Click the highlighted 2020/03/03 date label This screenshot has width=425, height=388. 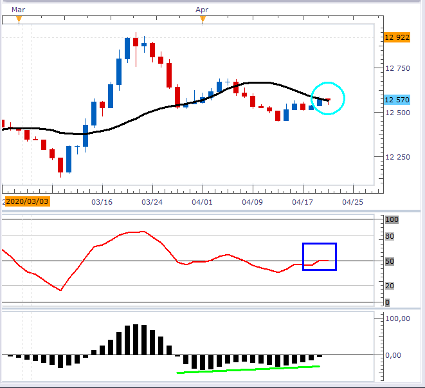click(x=28, y=201)
